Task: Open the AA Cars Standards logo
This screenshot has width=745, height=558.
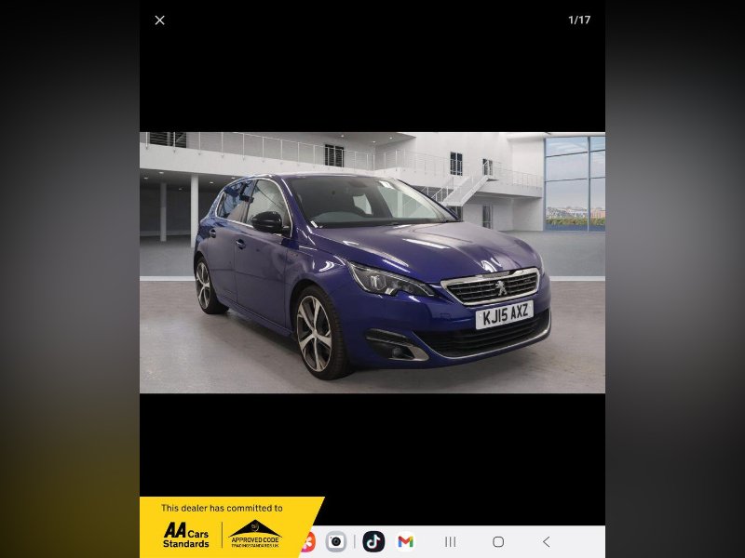Action: coord(185,536)
